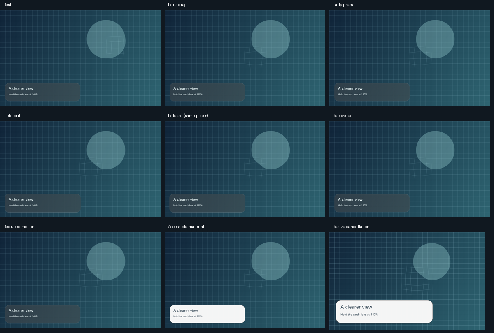
Task: Click the lens circle in Resize cancellation panel
Action: click(431, 261)
